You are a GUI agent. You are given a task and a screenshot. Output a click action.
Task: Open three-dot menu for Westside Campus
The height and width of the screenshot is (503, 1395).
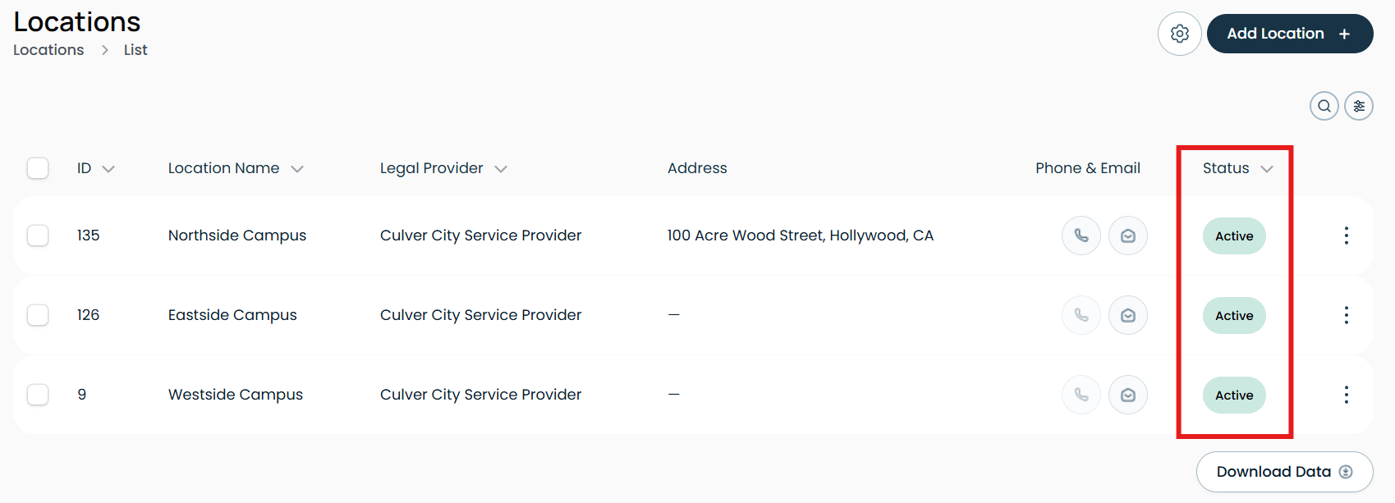point(1347,395)
